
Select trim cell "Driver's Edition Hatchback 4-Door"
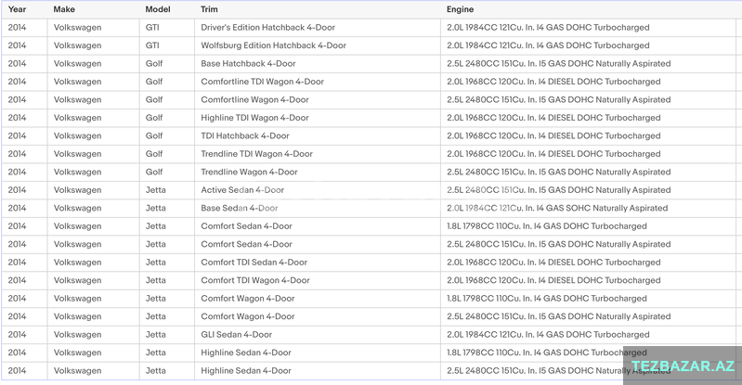click(x=267, y=28)
